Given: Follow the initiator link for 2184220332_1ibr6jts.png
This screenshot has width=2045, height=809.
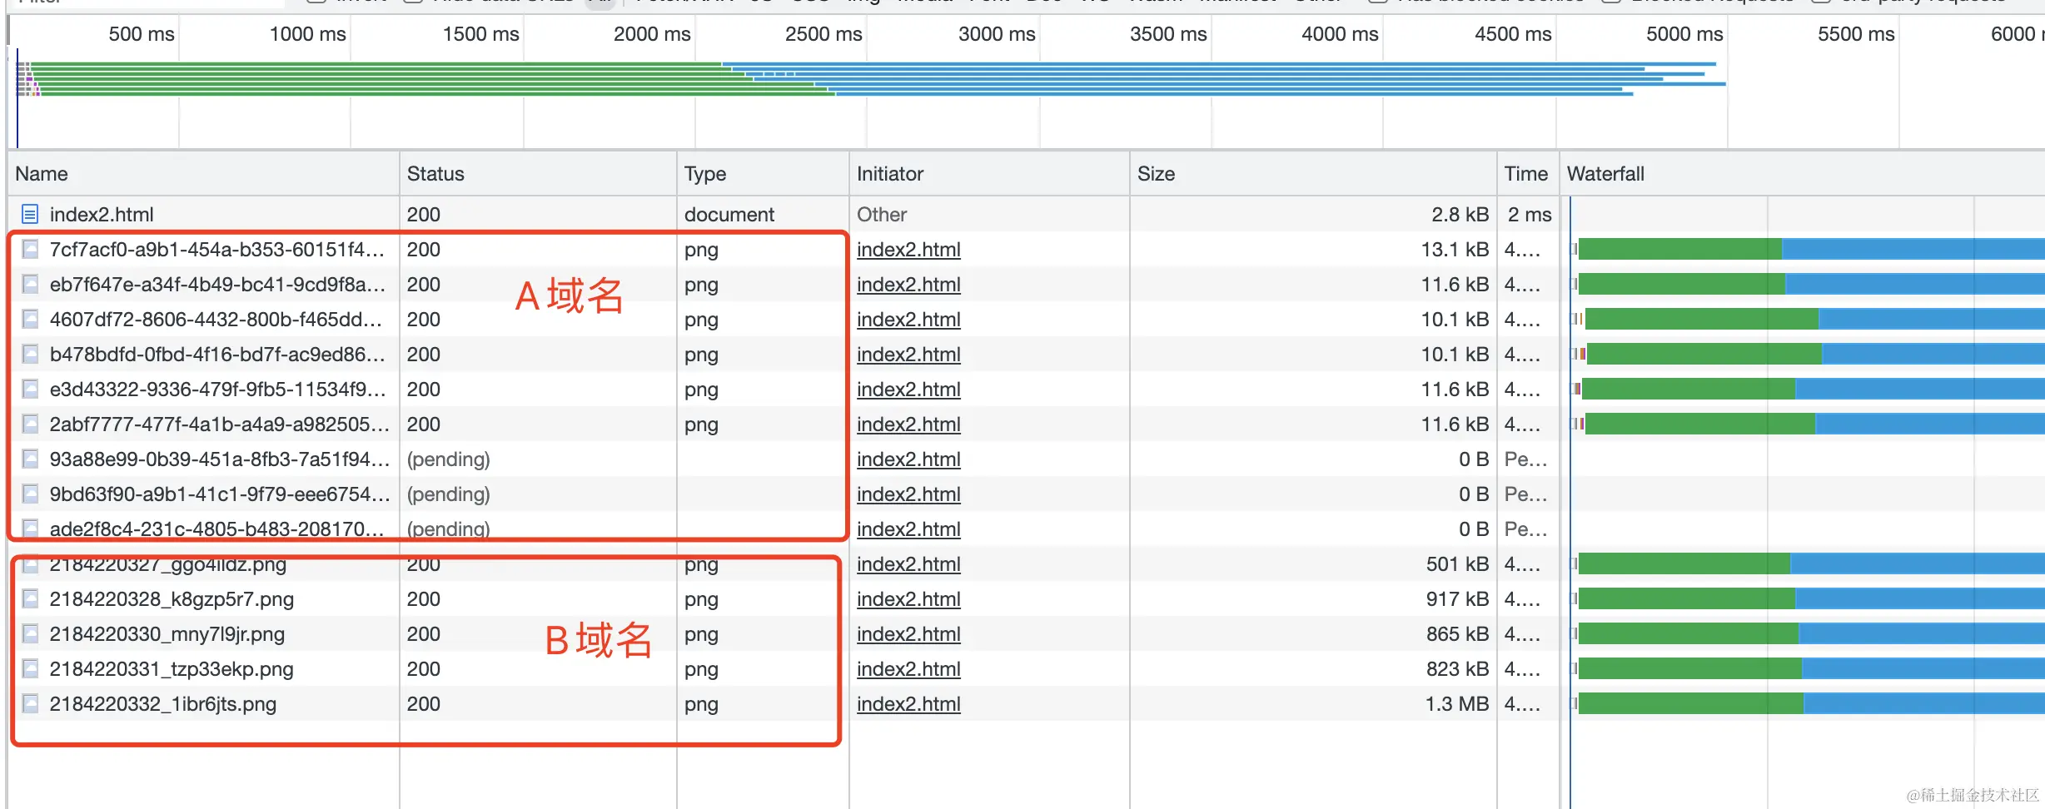Looking at the screenshot, I should pyautogui.click(x=908, y=704).
